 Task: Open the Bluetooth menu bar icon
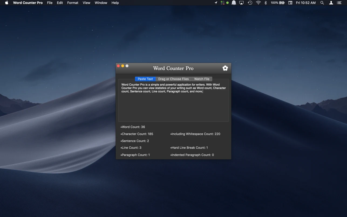[x=266, y=3]
